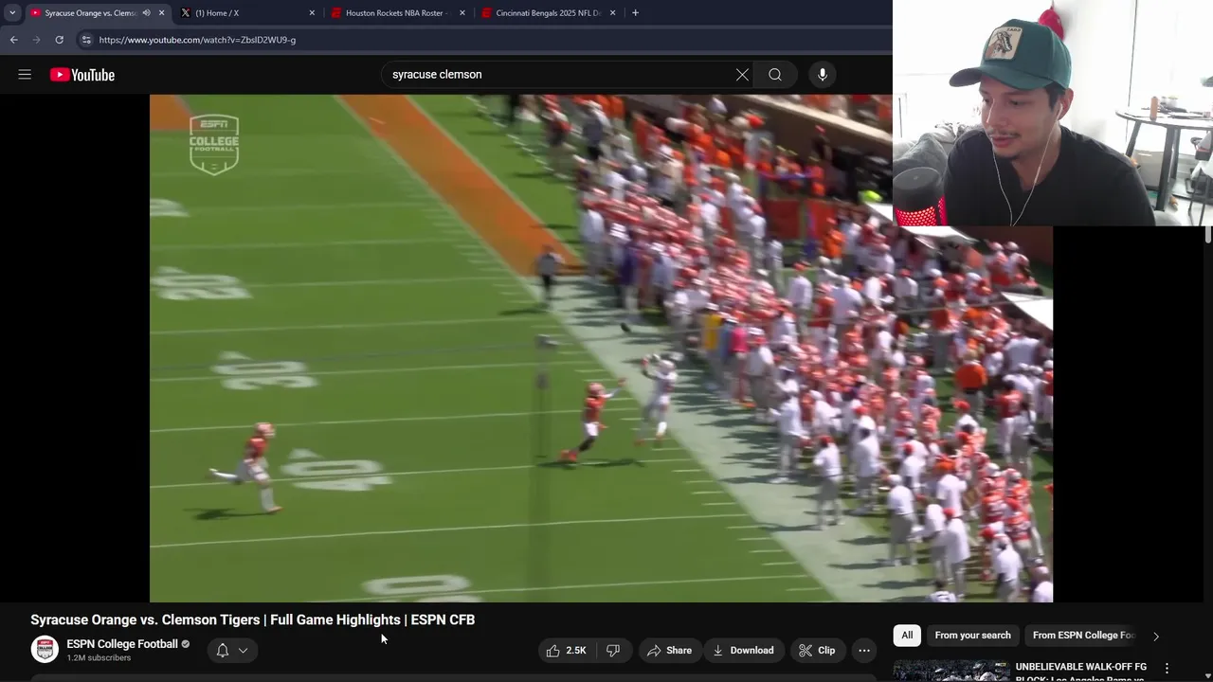Viewport: 1213px width, 682px height.
Task: Go back with browser back arrow
Action: (13, 40)
